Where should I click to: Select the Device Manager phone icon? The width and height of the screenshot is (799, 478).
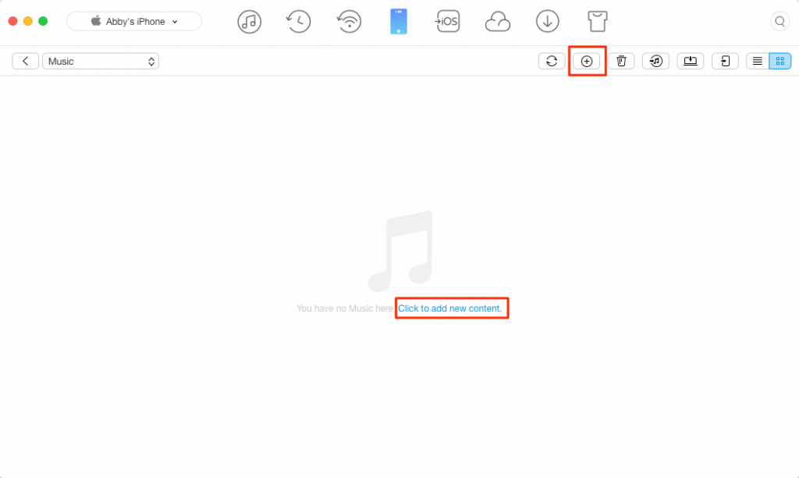(399, 21)
